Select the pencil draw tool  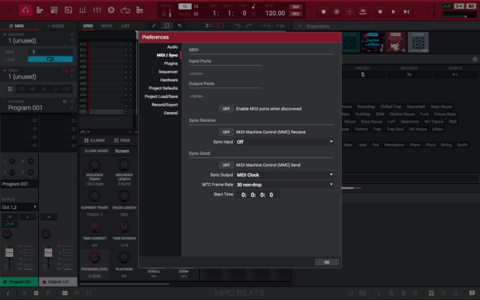click(154, 26)
